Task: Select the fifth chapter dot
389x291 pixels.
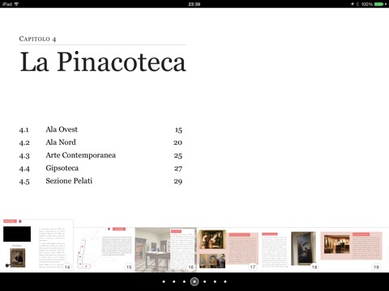Action: (205, 282)
